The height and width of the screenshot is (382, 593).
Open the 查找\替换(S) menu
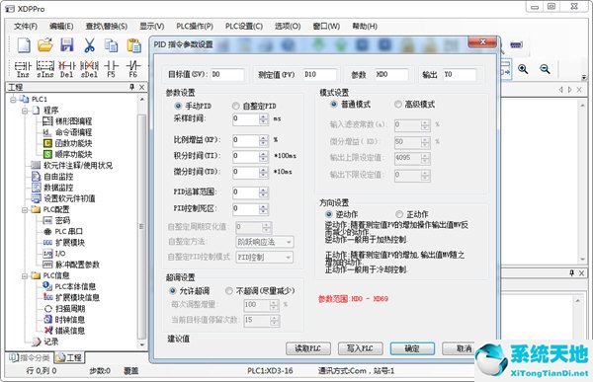[x=107, y=26]
